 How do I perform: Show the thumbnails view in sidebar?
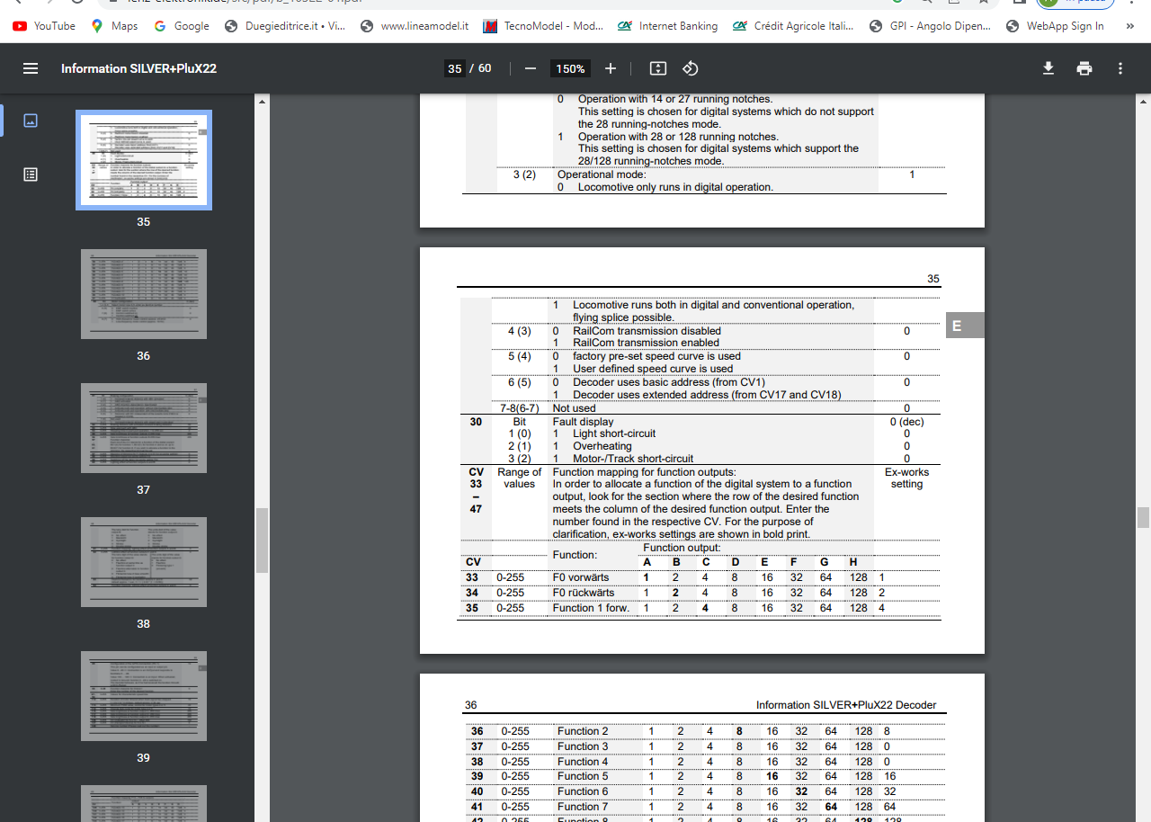pyautogui.click(x=31, y=121)
